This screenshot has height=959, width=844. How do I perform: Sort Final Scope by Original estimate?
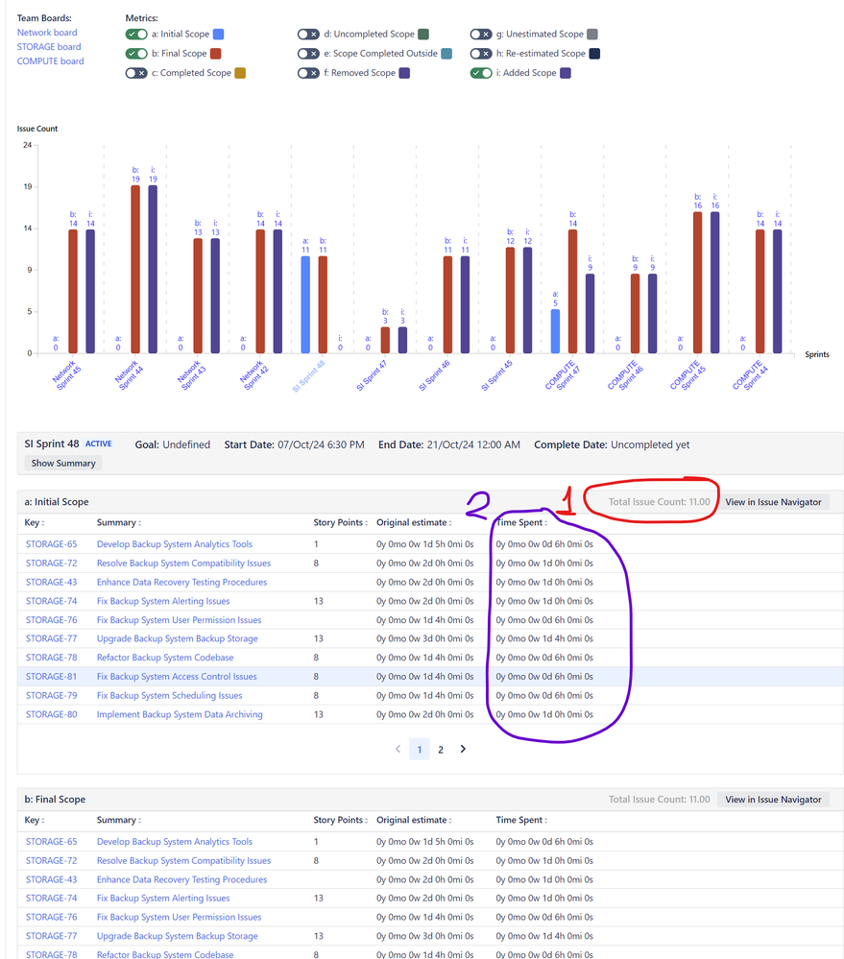(x=414, y=820)
